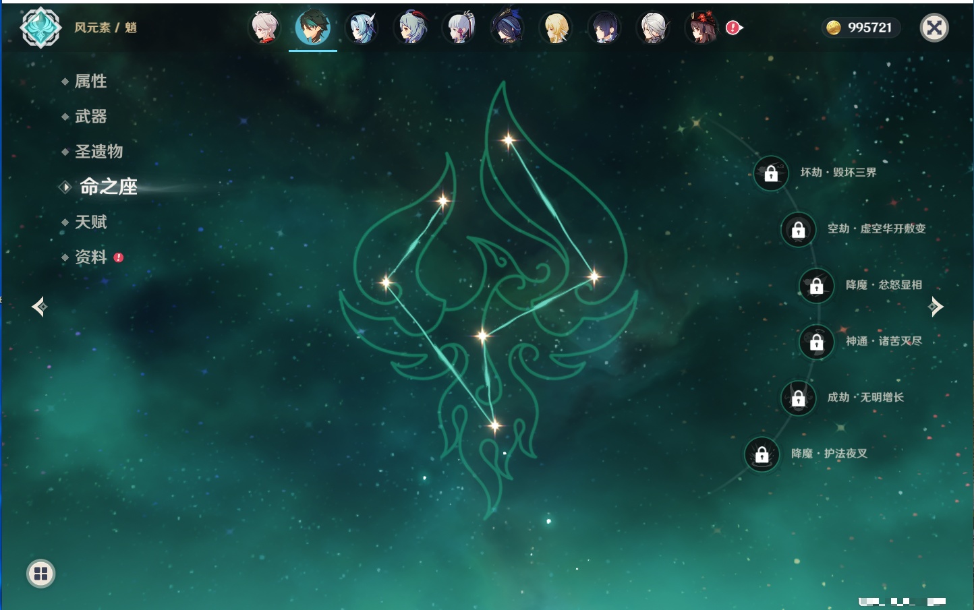Select the locked 降魔·忿怒显相 constellation node
Screen dimensions: 974x610
816,285
